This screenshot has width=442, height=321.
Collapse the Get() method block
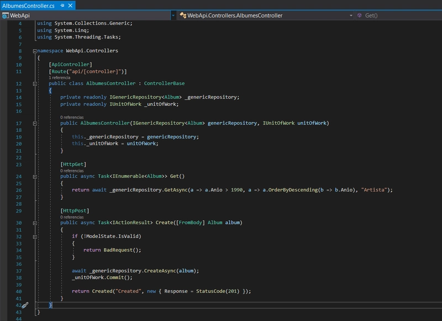[35, 176]
